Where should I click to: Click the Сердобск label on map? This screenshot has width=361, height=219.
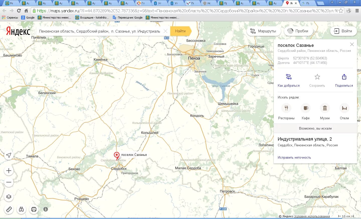pos(119,169)
